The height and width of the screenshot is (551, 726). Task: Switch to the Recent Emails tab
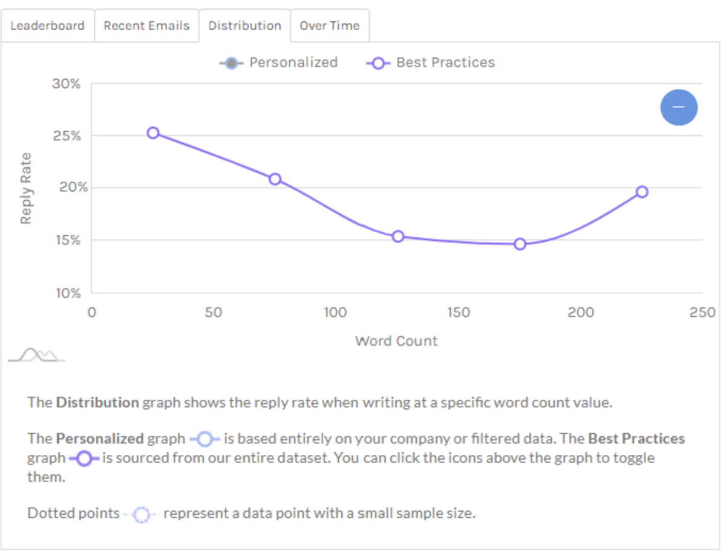coord(146,25)
